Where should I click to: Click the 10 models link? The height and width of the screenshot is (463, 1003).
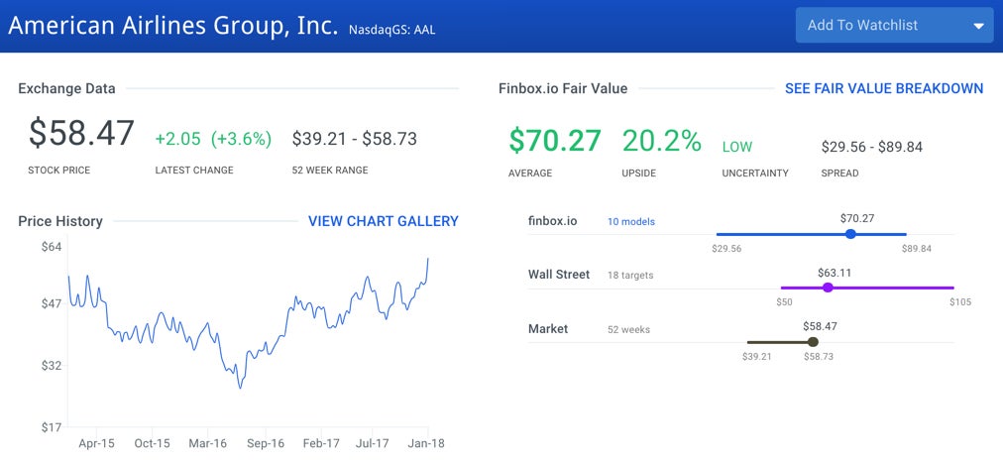point(631,222)
